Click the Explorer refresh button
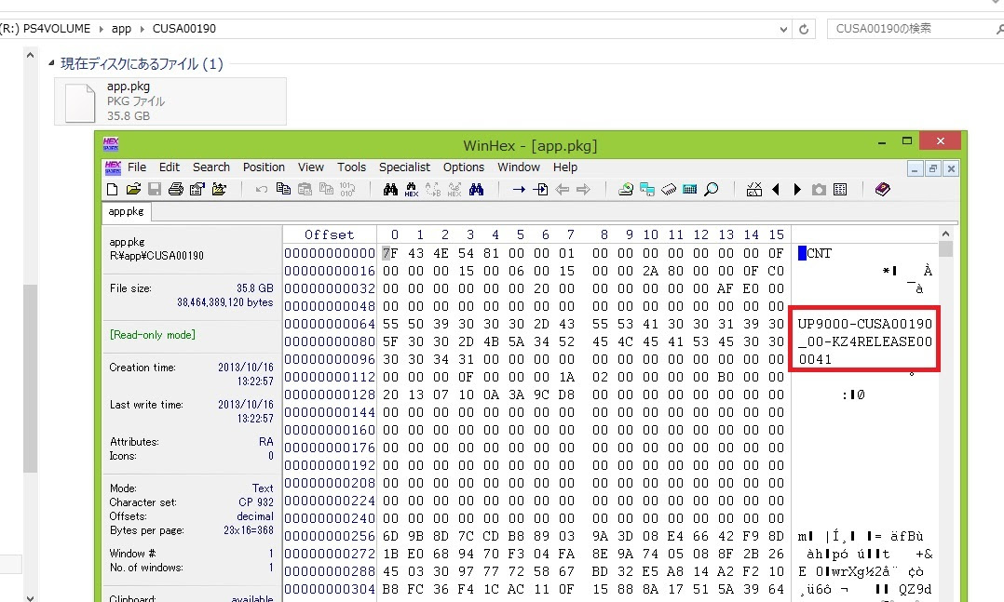Image resolution: width=1004 pixels, height=602 pixels. (804, 29)
